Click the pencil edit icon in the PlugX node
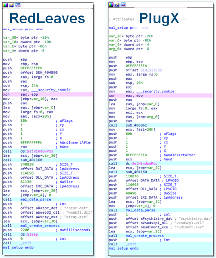Viewport: 216px width, 258px height. coord(117,5)
